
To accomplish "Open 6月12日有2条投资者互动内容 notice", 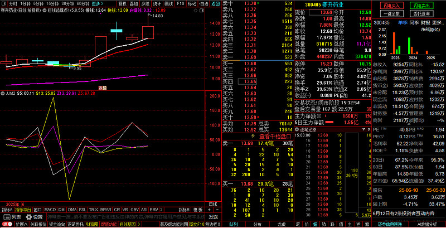I will point(403,213).
